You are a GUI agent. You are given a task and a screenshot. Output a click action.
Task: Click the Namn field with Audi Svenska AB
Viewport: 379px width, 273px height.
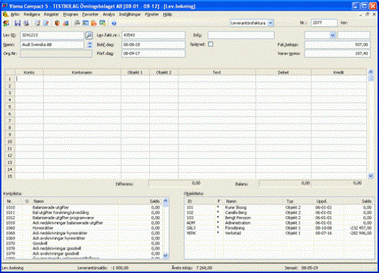click(52, 45)
